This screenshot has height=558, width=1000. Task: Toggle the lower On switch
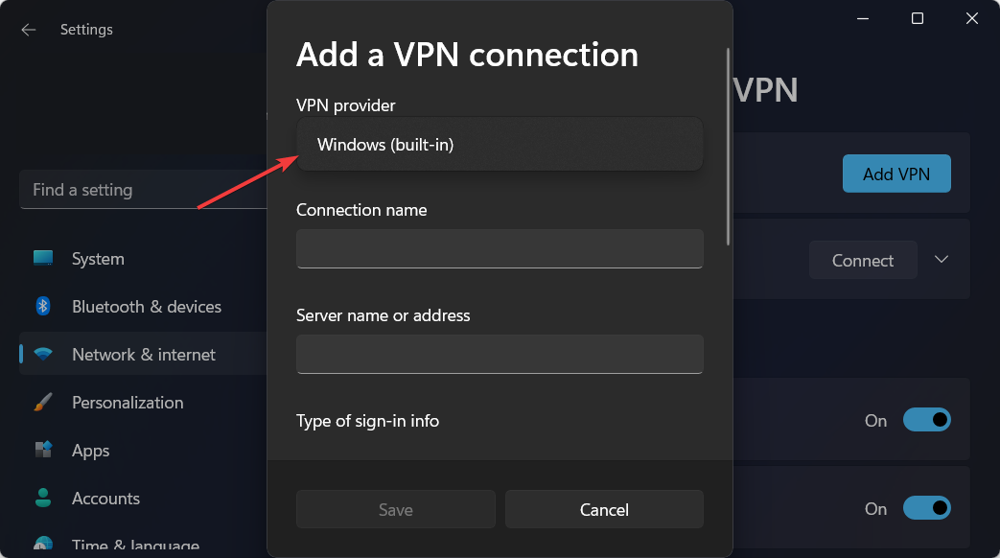click(927, 508)
